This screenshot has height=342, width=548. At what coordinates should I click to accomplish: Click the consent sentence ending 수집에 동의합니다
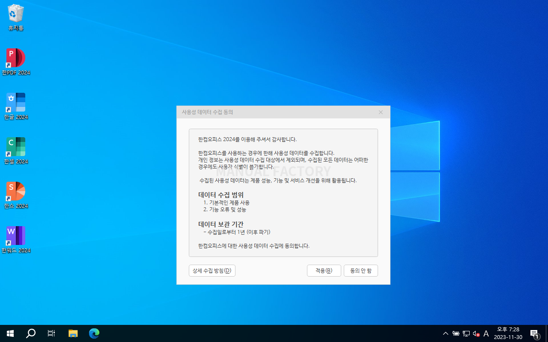pyautogui.click(x=254, y=246)
